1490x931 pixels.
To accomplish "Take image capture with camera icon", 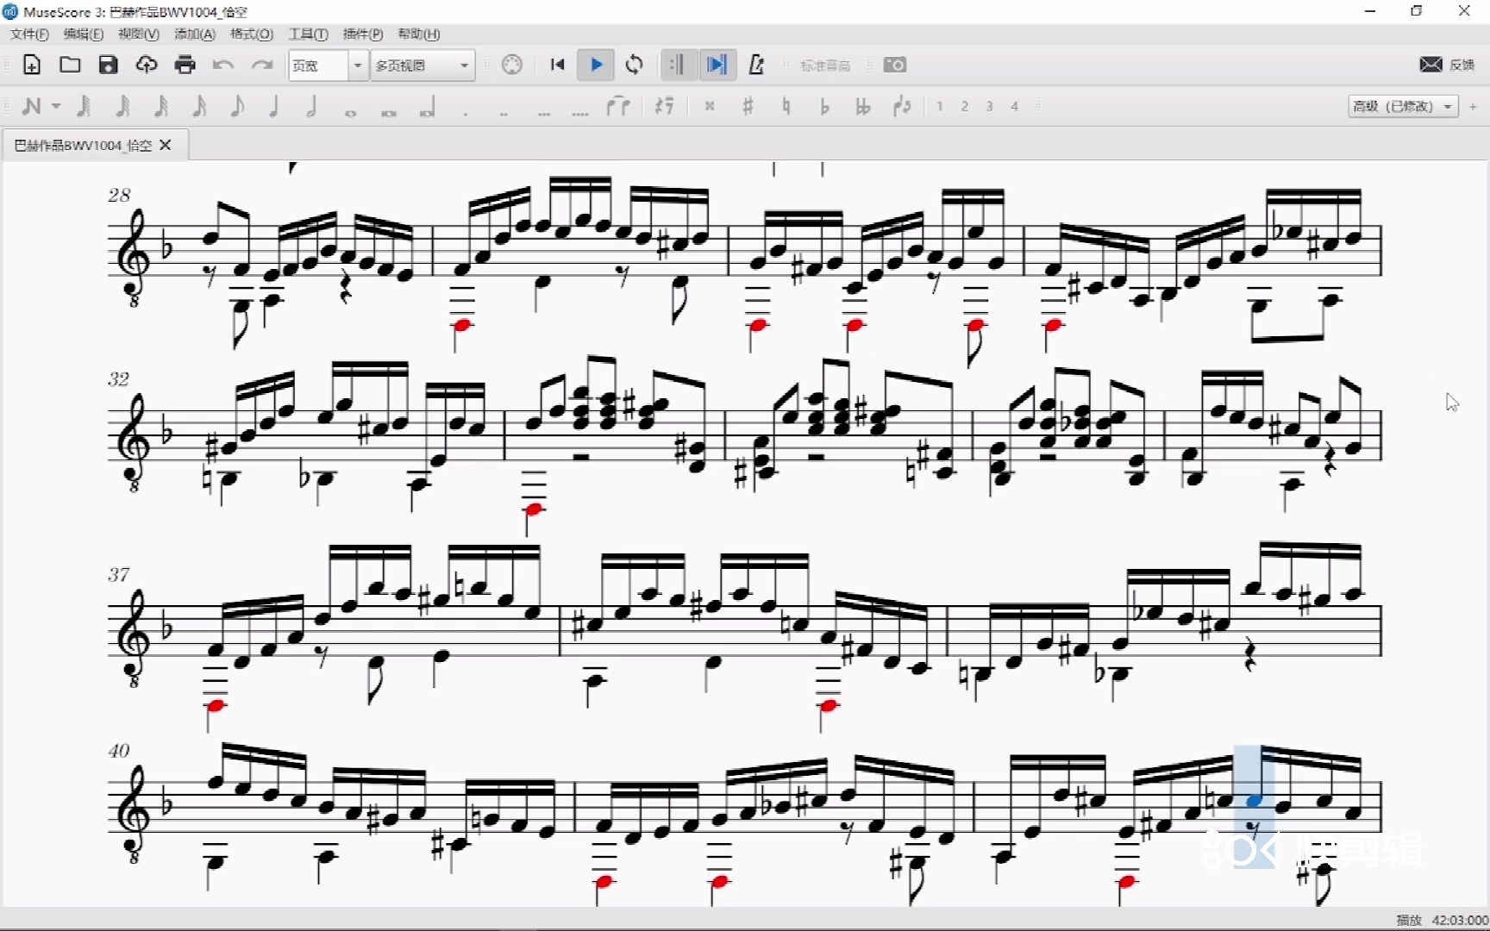I will point(895,65).
